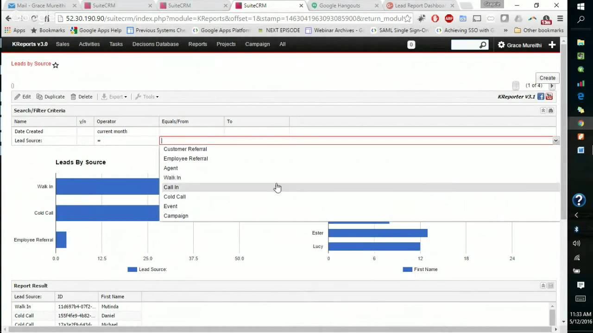Open the Export dropdown

click(114, 97)
